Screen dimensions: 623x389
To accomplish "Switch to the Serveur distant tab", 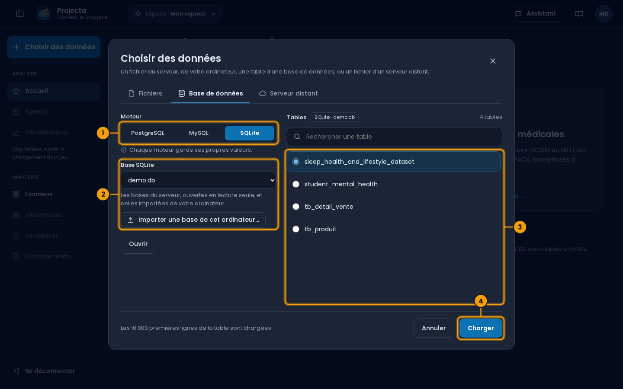I will click(288, 93).
